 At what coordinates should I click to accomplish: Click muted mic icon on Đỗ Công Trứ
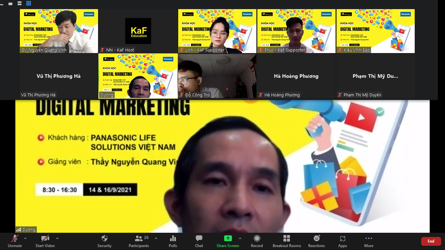(182, 95)
